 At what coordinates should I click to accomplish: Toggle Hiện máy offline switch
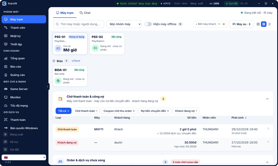point(148,24)
